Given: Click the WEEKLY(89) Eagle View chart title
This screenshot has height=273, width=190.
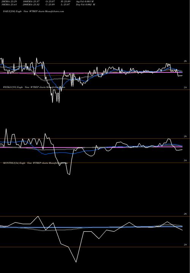Looking at the screenshot, I should click(x=34, y=87).
